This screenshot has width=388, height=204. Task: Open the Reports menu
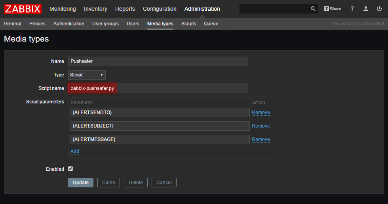tap(125, 9)
